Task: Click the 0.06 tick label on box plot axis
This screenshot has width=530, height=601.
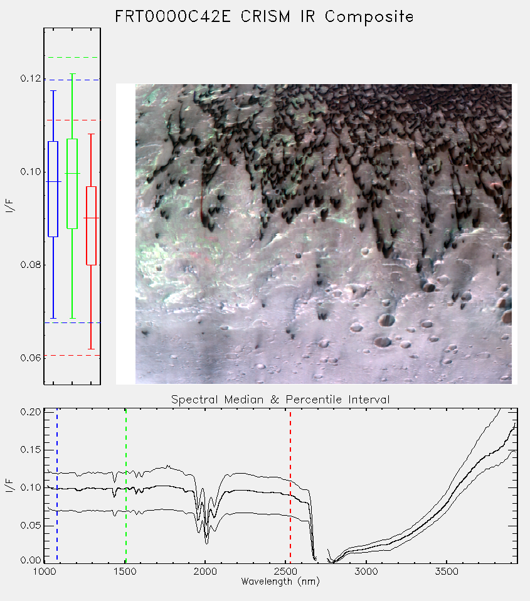Action: tap(30, 358)
